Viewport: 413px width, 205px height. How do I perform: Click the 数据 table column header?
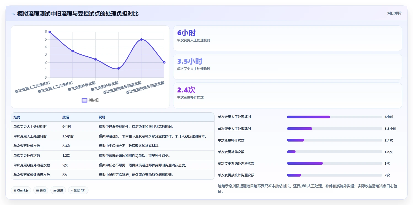coord(66,117)
